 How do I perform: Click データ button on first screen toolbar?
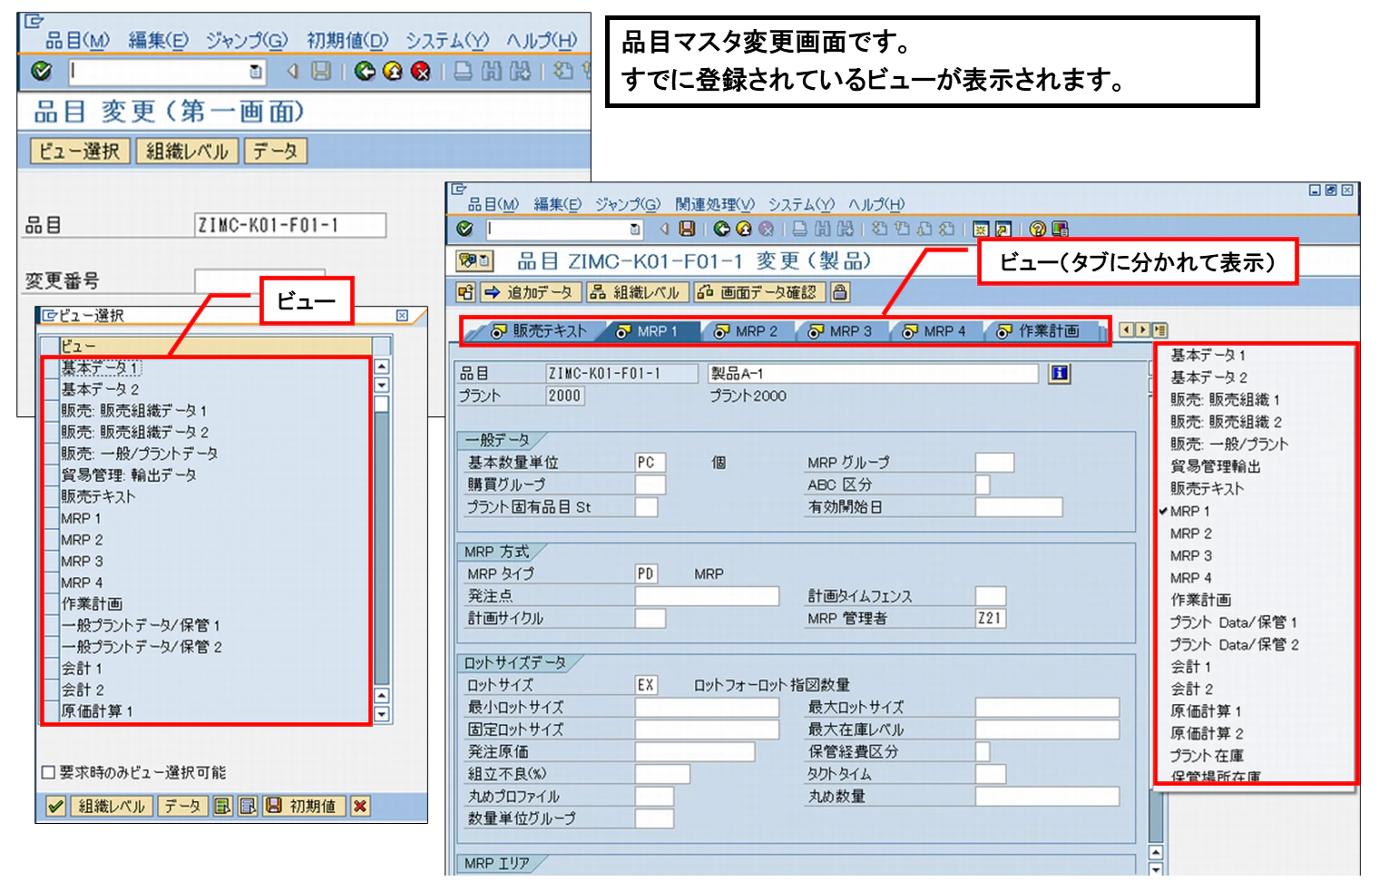pyautogui.click(x=276, y=152)
